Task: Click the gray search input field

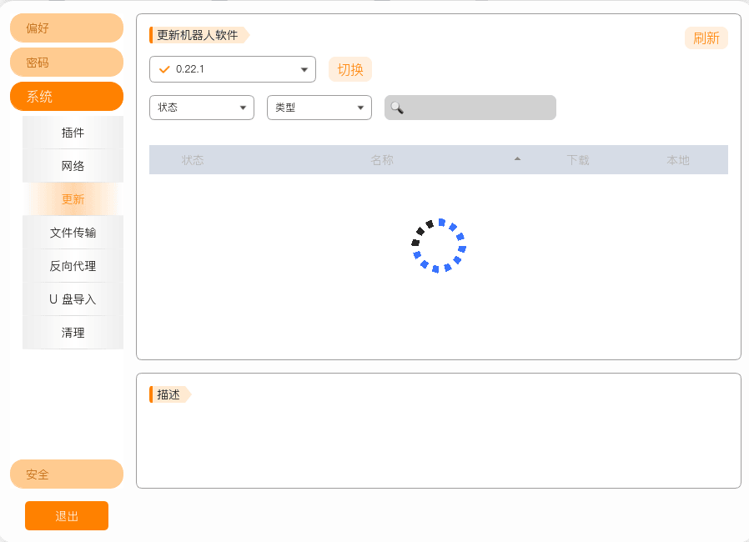Action: click(x=470, y=108)
